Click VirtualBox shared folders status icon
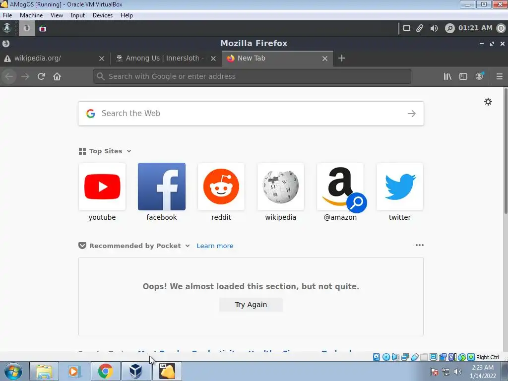Screen dimensions: 508x381 [x=424, y=357]
